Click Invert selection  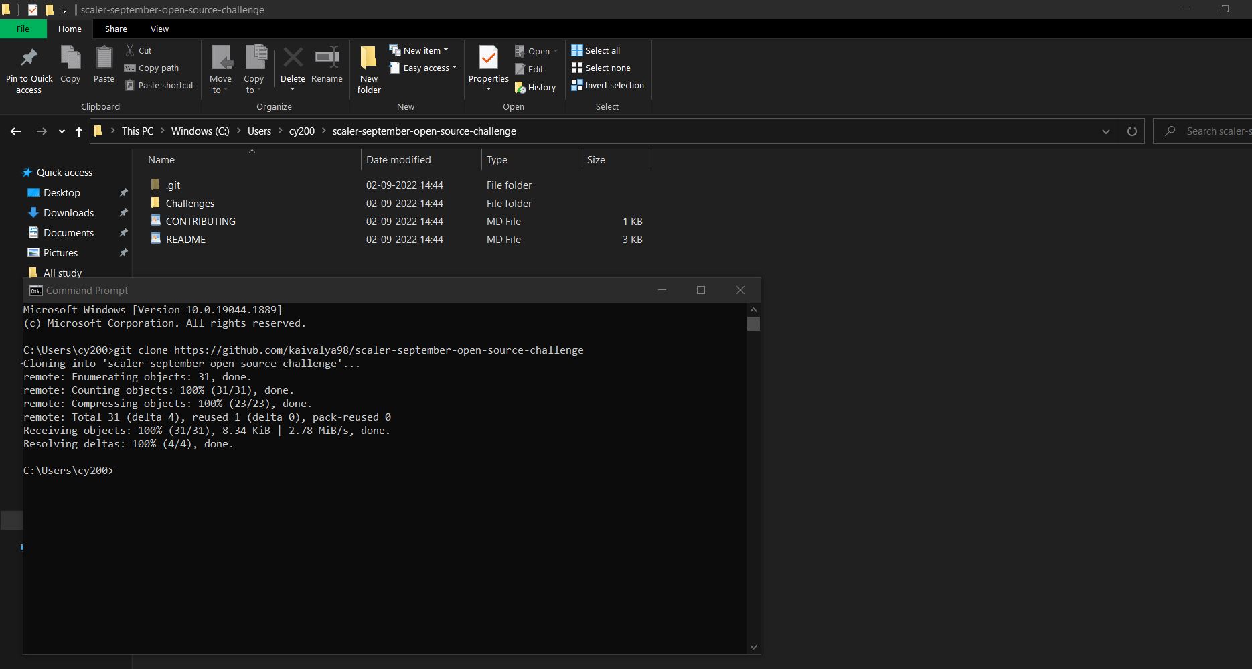(607, 85)
